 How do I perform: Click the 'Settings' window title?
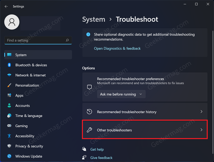[18, 6]
